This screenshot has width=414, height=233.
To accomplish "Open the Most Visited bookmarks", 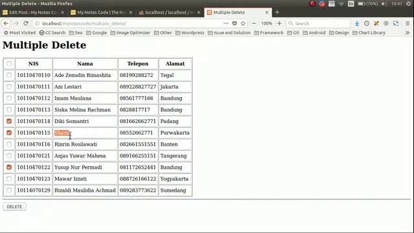I will (x=19, y=33).
